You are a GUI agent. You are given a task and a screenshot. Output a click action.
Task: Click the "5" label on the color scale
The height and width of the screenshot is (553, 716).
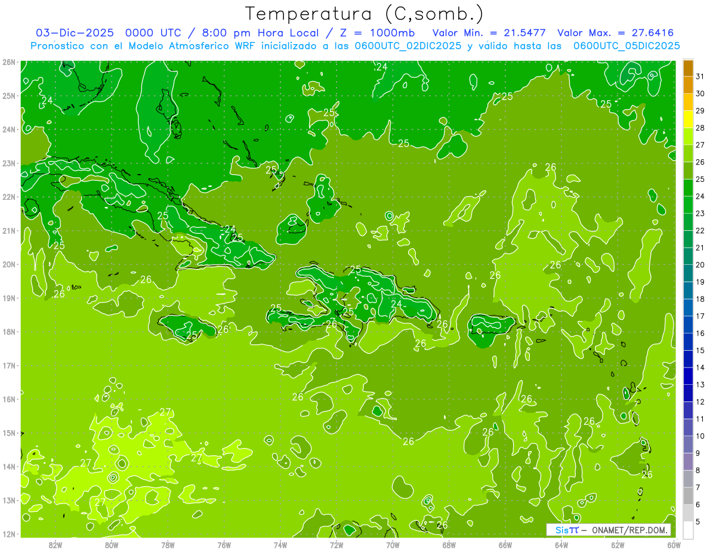[x=699, y=521]
